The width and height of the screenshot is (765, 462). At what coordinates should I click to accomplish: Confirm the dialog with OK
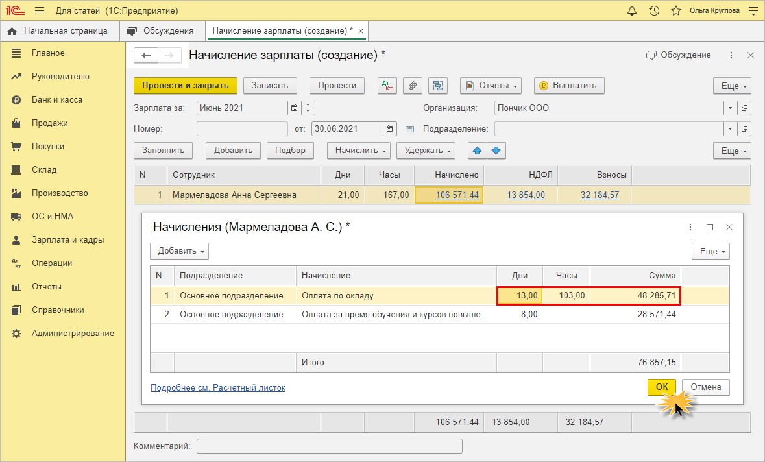(662, 387)
